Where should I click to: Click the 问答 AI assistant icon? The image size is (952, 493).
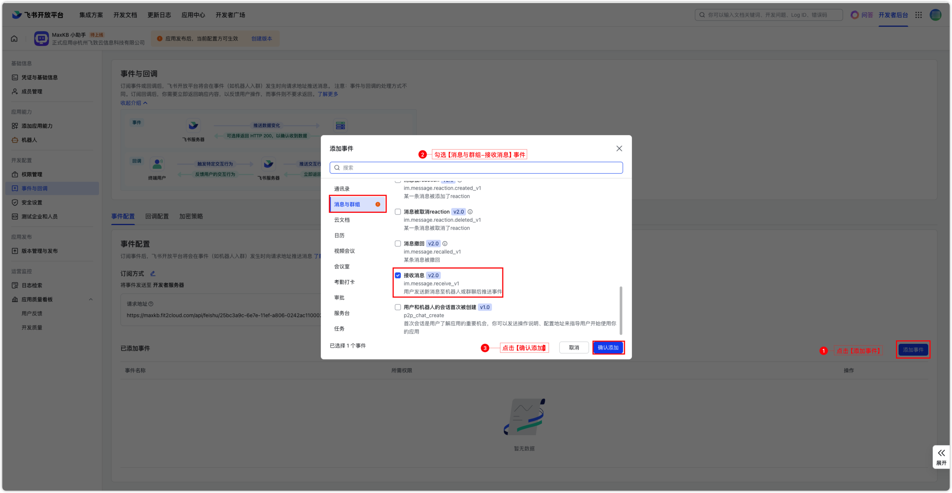click(855, 15)
